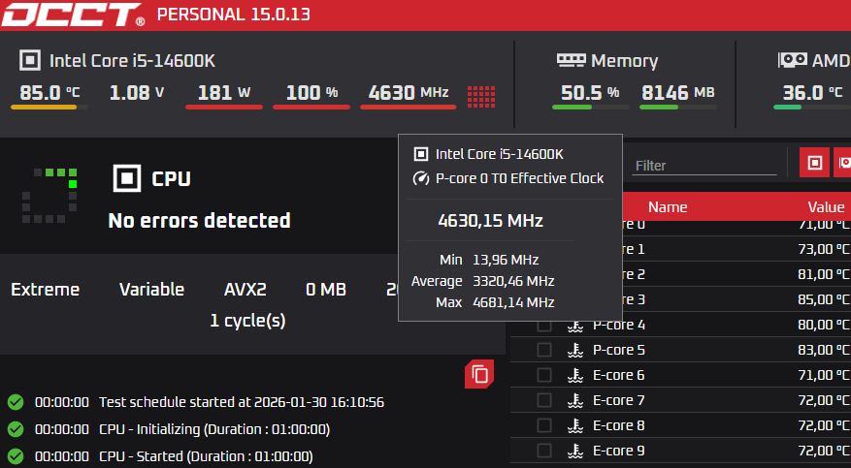
Task: Click the CPU sensor filter button
Action: click(x=814, y=163)
